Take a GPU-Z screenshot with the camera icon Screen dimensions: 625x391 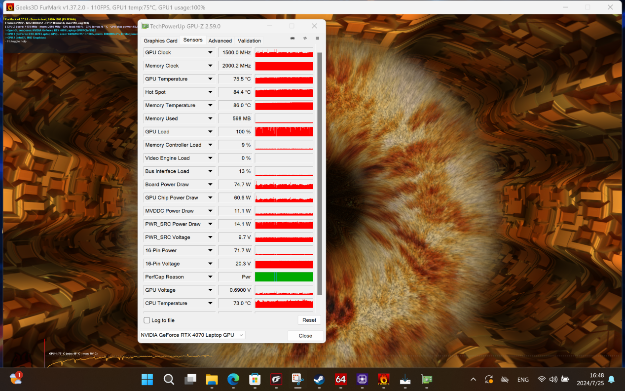[292, 39]
